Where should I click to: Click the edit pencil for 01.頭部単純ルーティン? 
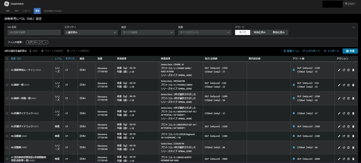coord(339,70)
